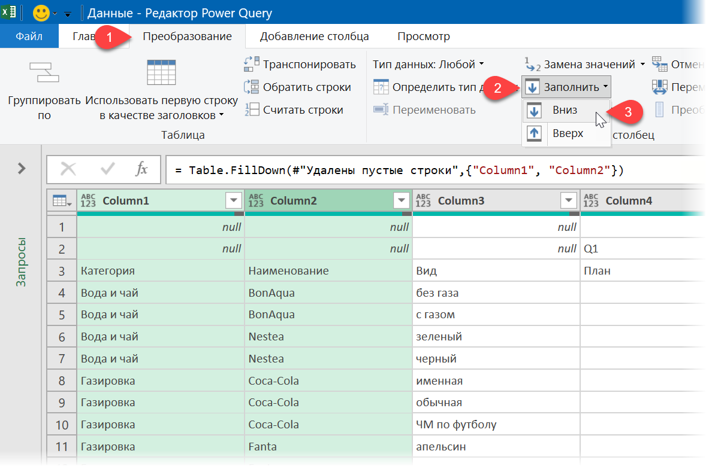Open the Файл tab
Viewport: 706px width, 466px height.
click(29, 36)
